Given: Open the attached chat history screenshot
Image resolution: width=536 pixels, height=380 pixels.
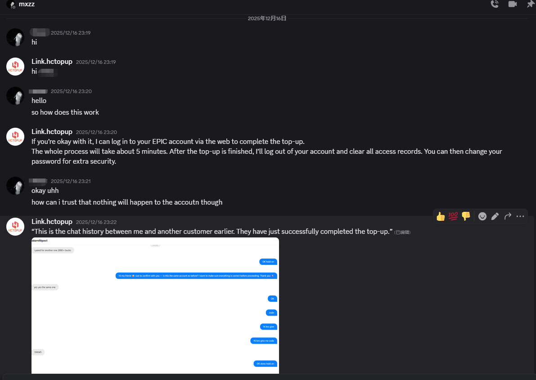Looking at the screenshot, I should point(155,305).
